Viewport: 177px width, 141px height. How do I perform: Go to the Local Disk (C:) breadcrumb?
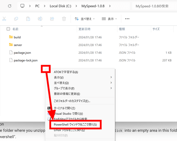point(60,6)
